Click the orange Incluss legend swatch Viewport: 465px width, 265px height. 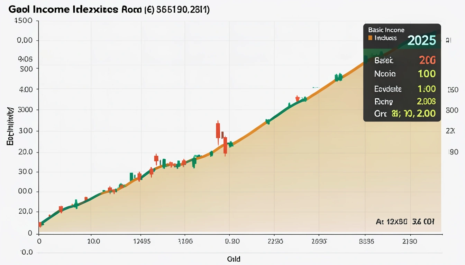(x=370, y=38)
